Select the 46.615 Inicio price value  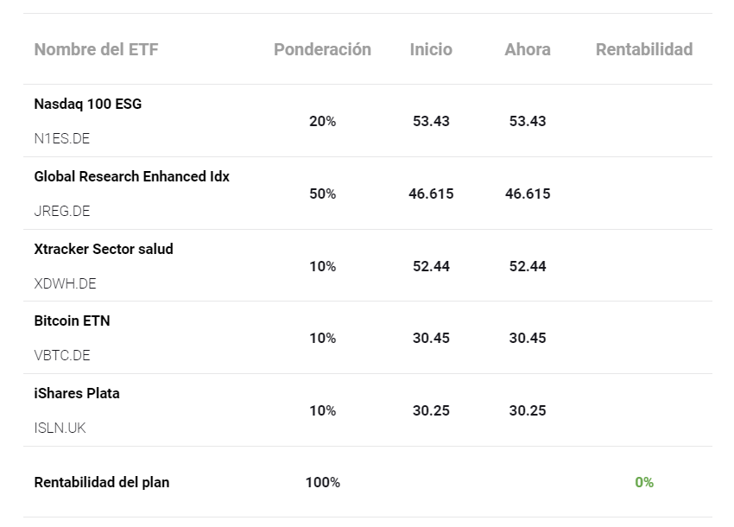point(431,194)
